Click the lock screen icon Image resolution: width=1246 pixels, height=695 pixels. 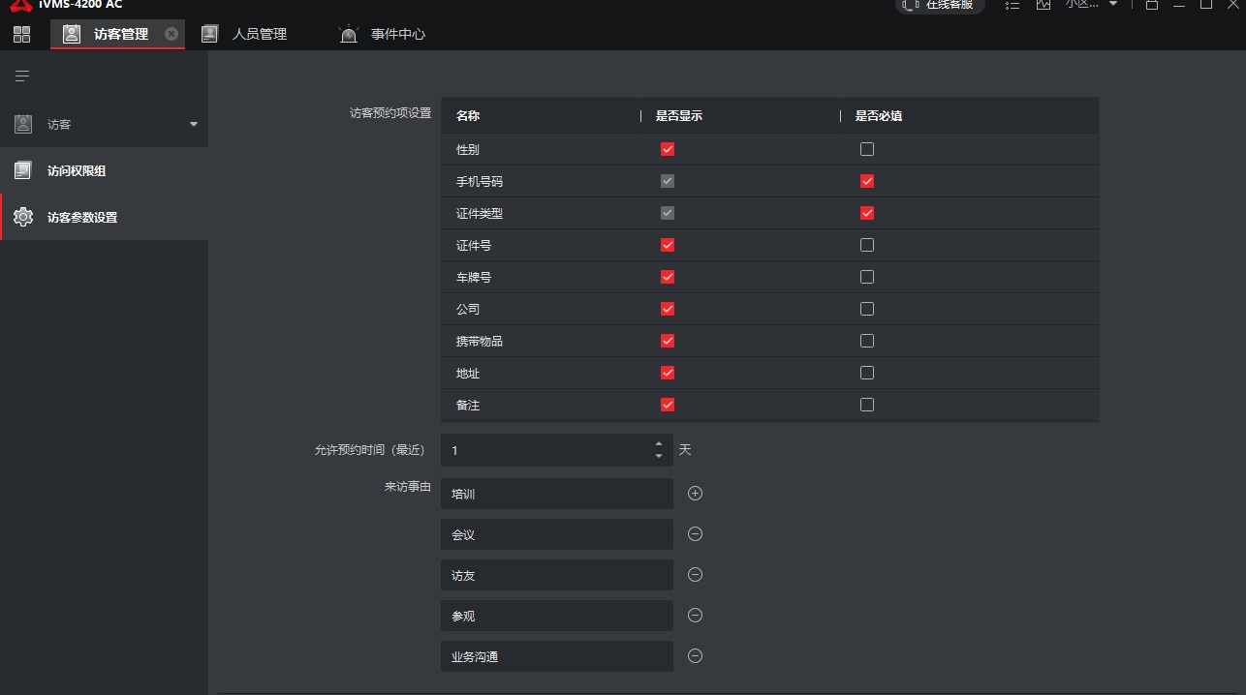point(1151,5)
